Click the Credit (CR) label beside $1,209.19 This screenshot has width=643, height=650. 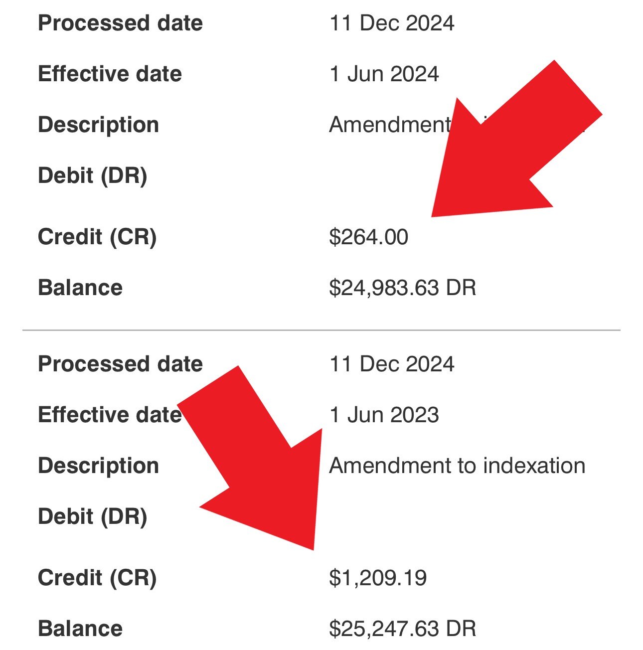tap(97, 578)
